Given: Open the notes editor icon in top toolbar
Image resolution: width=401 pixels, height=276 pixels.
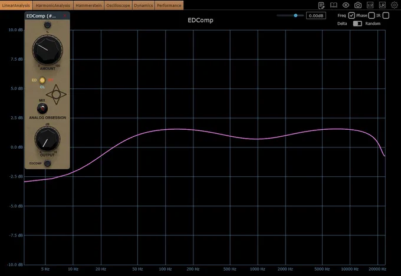Looking at the screenshot, I should [321, 5].
